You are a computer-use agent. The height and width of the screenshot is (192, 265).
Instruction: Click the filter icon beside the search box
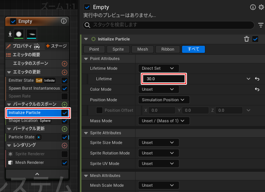click(x=261, y=25)
